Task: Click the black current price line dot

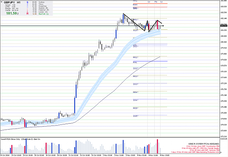Action: 163,26
